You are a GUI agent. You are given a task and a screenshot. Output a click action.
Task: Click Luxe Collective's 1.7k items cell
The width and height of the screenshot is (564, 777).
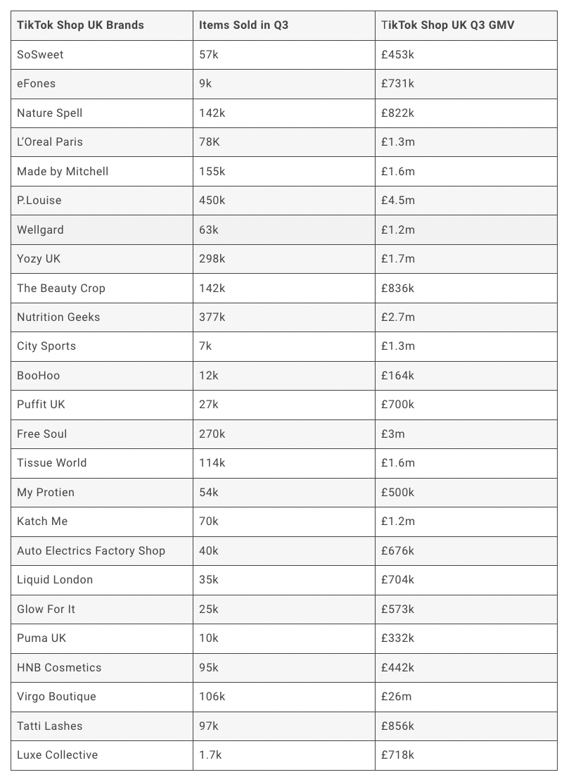point(212,755)
